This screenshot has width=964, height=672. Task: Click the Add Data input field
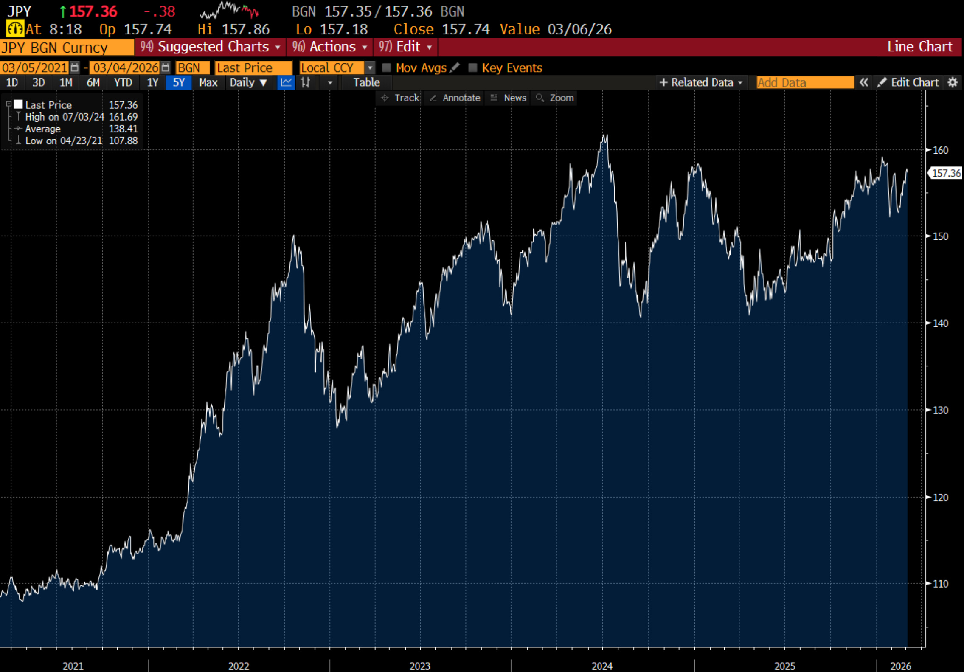click(x=804, y=82)
